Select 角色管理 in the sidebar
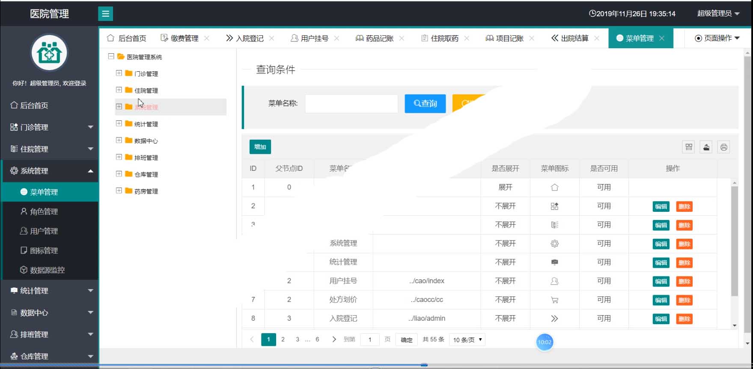The height and width of the screenshot is (369, 753). coord(44,211)
